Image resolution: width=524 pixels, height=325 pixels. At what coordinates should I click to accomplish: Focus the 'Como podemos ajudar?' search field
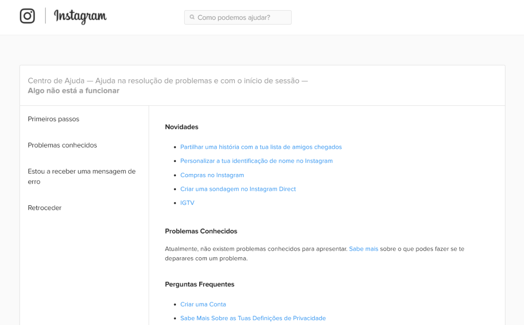[238, 17]
